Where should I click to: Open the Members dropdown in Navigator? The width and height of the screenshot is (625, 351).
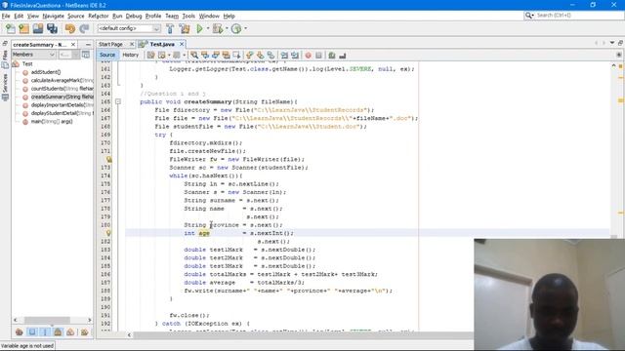(33, 55)
